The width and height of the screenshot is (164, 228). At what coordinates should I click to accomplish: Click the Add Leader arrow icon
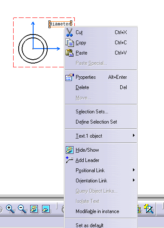click(x=69, y=160)
